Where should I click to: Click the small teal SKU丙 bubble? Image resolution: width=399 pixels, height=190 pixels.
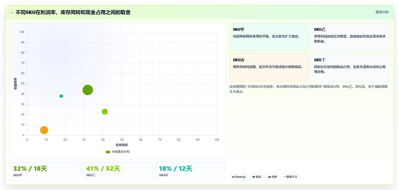[x=61, y=96]
